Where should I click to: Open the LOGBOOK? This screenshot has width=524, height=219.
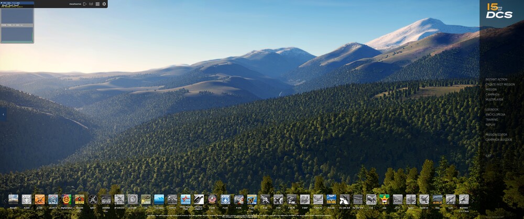492,109
